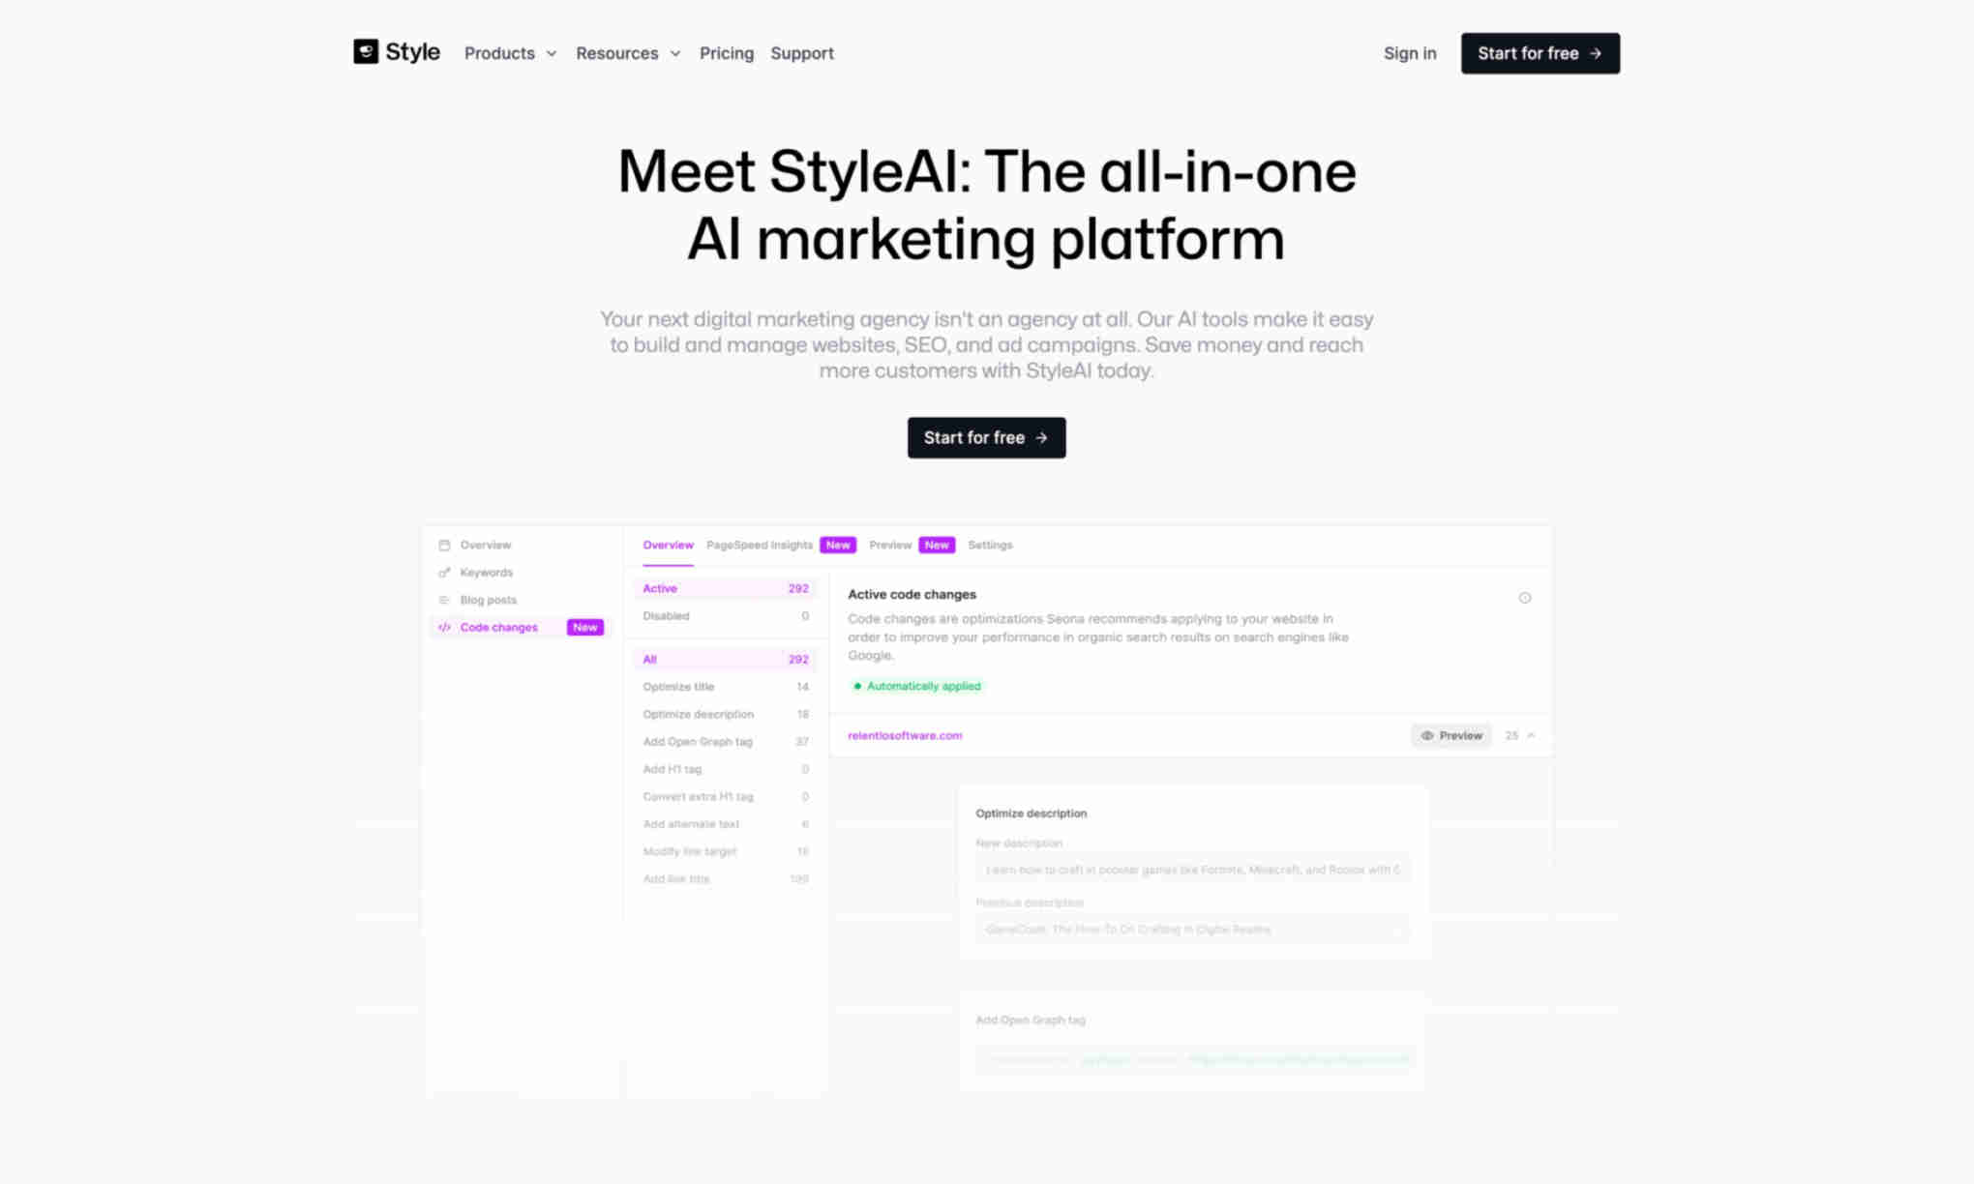Expand the Resources dropdown menu
Image resolution: width=1974 pixels, height=1184 pixels.
point(627,52)
